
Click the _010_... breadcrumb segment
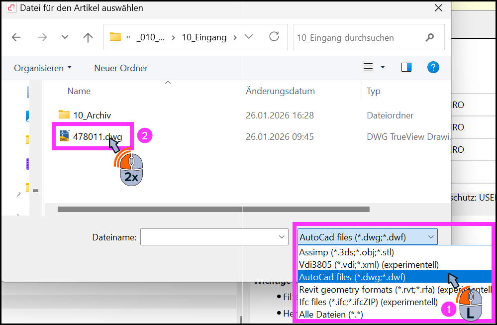[151, 37]
